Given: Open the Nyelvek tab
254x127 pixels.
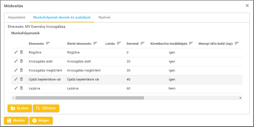Looking at the screenshot, I should (105, 17).
